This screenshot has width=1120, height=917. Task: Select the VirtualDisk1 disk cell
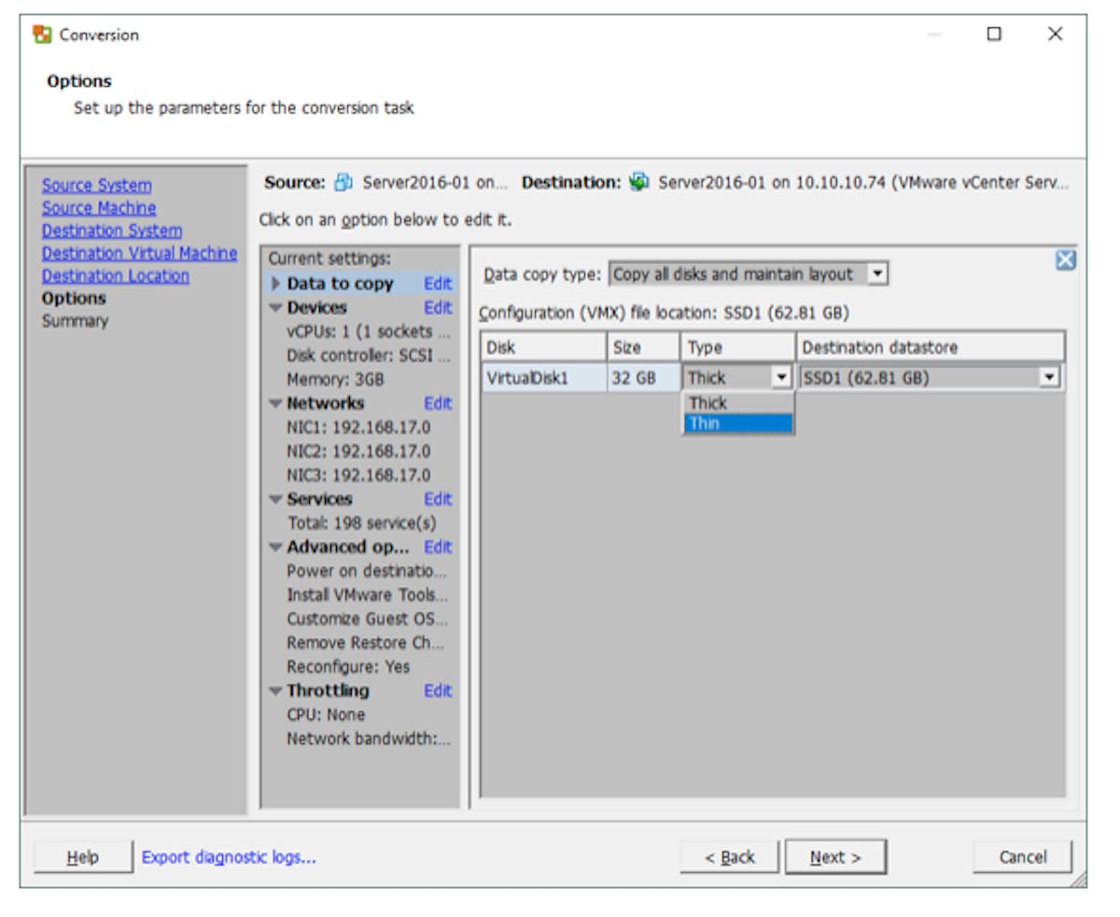543,378
